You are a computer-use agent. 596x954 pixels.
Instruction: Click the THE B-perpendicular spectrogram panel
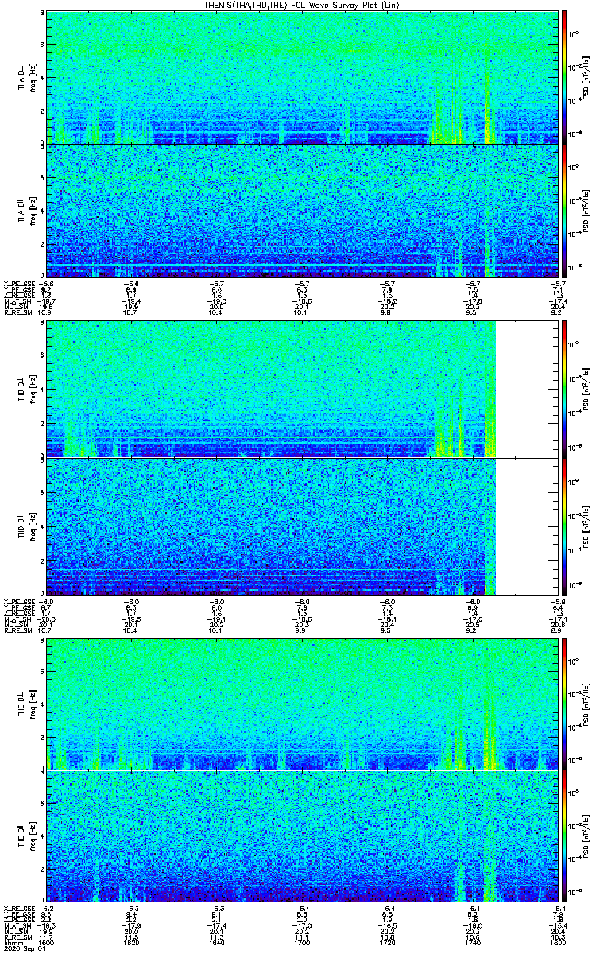(303, 704)
